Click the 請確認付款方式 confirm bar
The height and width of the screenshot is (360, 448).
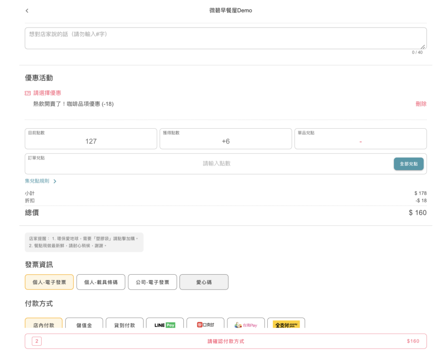click(226, 341)
